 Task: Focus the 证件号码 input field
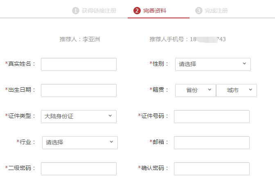212,117
